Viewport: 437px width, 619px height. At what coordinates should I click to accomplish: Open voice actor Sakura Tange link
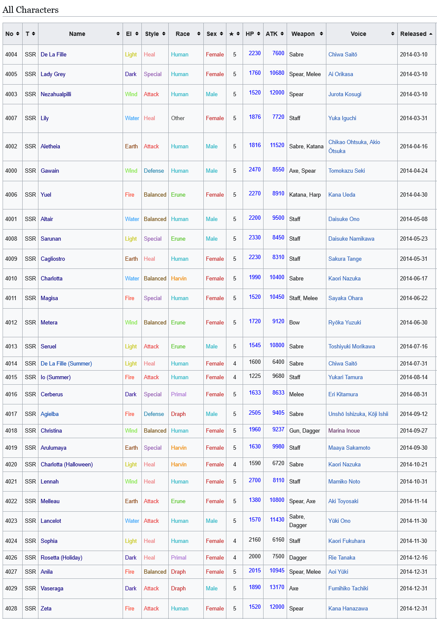(x=345, y=259)
